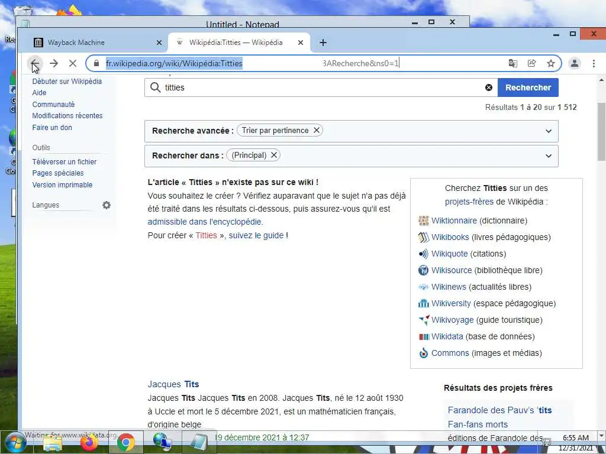Focus the Wikipedia search input field
This screenshot has height=454, width=606.
(321, 87)
